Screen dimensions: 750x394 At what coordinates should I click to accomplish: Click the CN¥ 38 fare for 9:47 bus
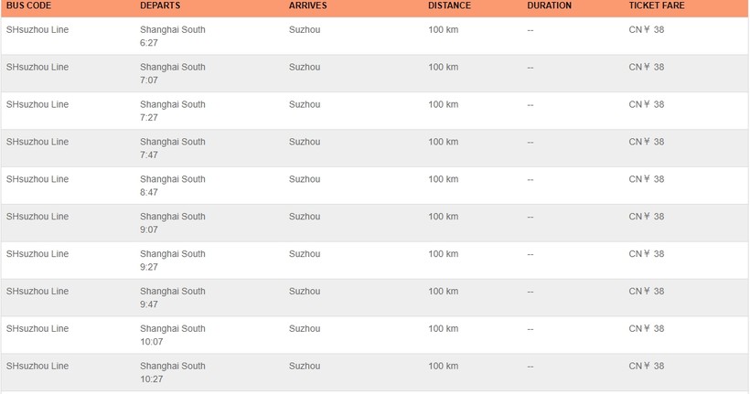point(647,292)
